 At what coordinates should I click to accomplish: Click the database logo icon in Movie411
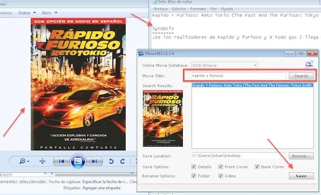pyautogui.click(x=309, y=64)
